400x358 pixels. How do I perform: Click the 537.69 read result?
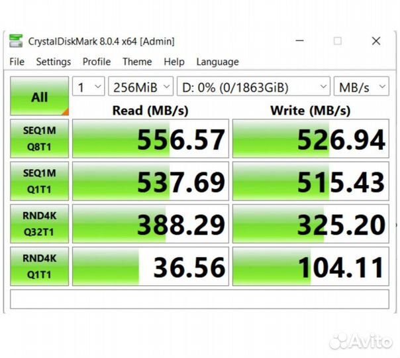click(150, 181)
